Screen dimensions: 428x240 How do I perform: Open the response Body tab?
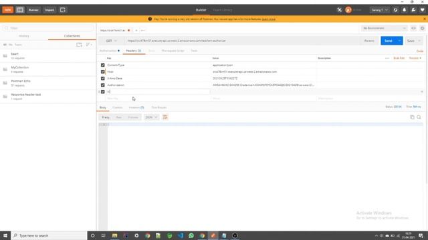coord(103,107)
